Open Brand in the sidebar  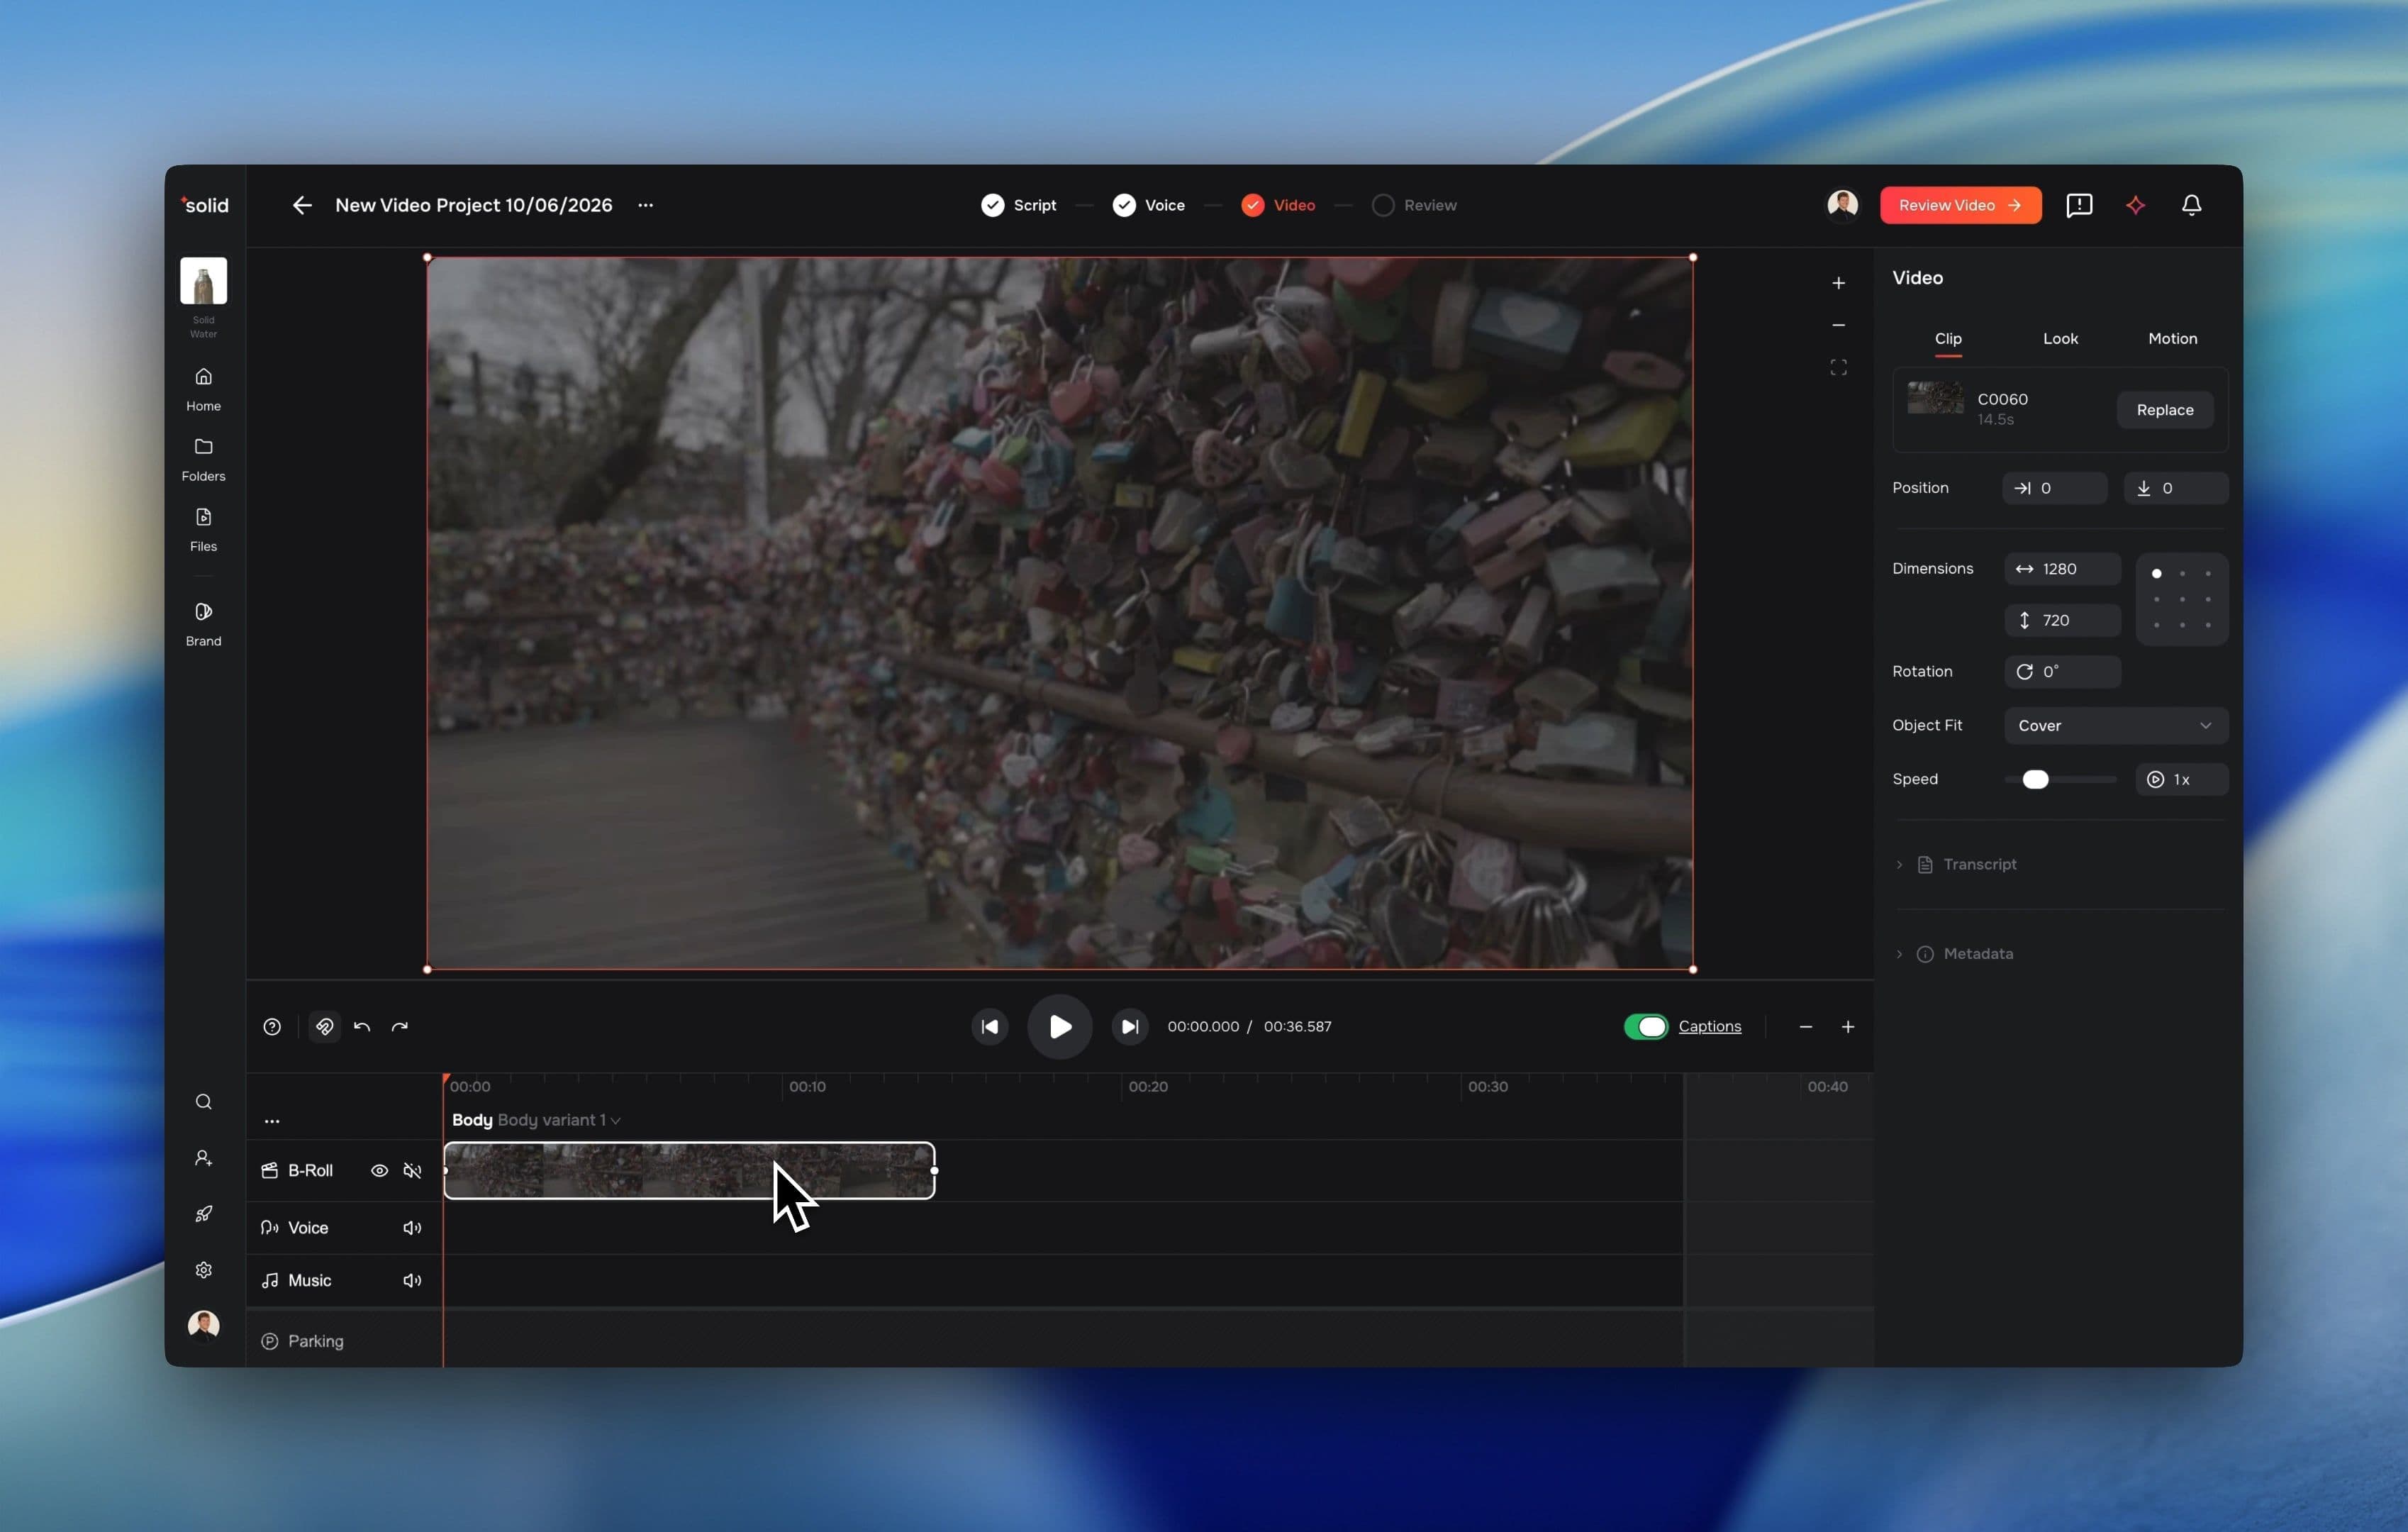pos(203,624)
